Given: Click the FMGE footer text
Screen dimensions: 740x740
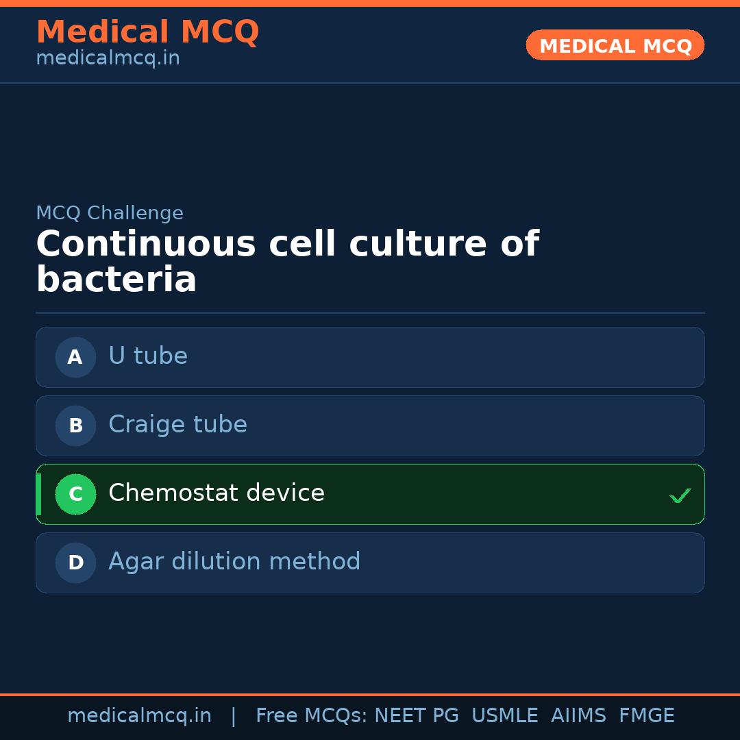Looking at the screenshot, I should point(646,716).
